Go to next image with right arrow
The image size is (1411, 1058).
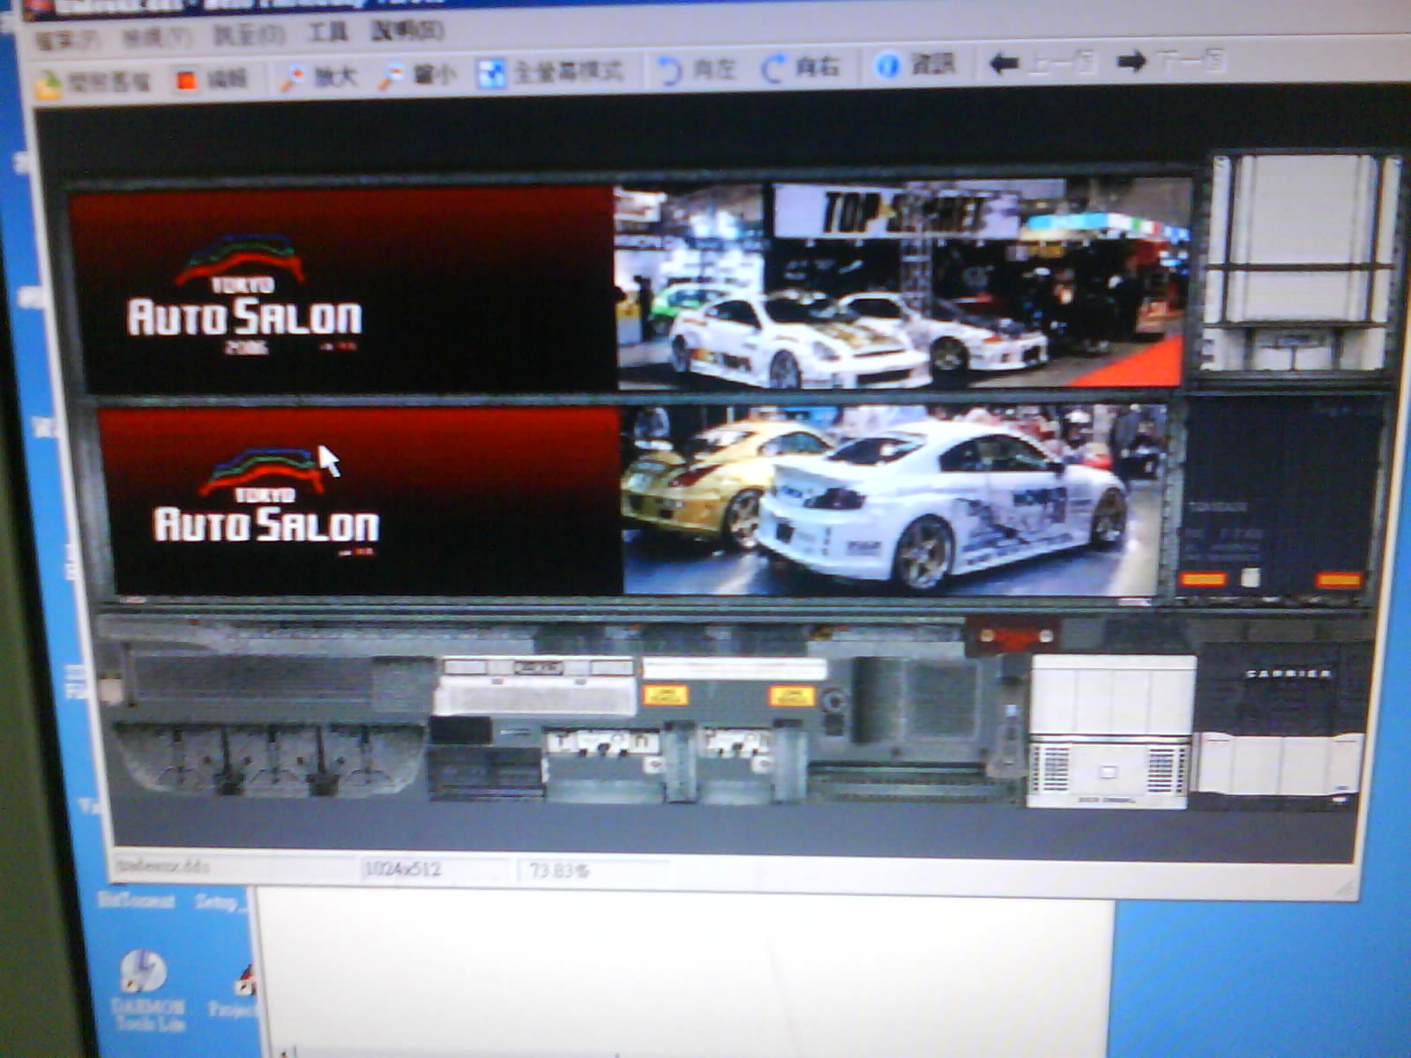(x=1131, y=61)
